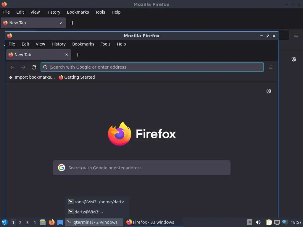Open Help menu in the background Firefox window
303x227 pixels.
coord(116,12)
